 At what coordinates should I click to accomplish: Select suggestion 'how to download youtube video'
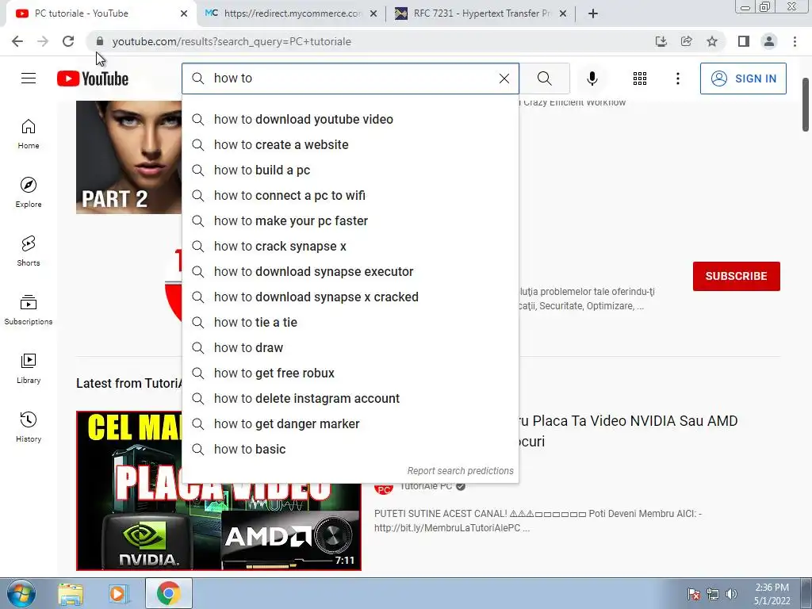click(x=350, y=119)
